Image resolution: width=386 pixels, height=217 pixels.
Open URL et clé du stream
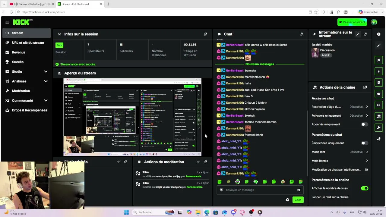point(27,43)
